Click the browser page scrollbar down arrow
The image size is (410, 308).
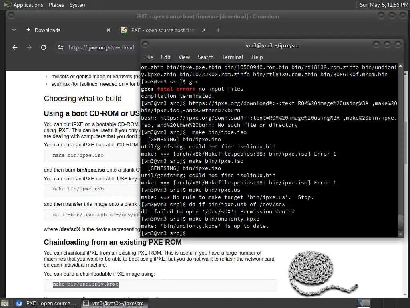click(x=405, y=294)
